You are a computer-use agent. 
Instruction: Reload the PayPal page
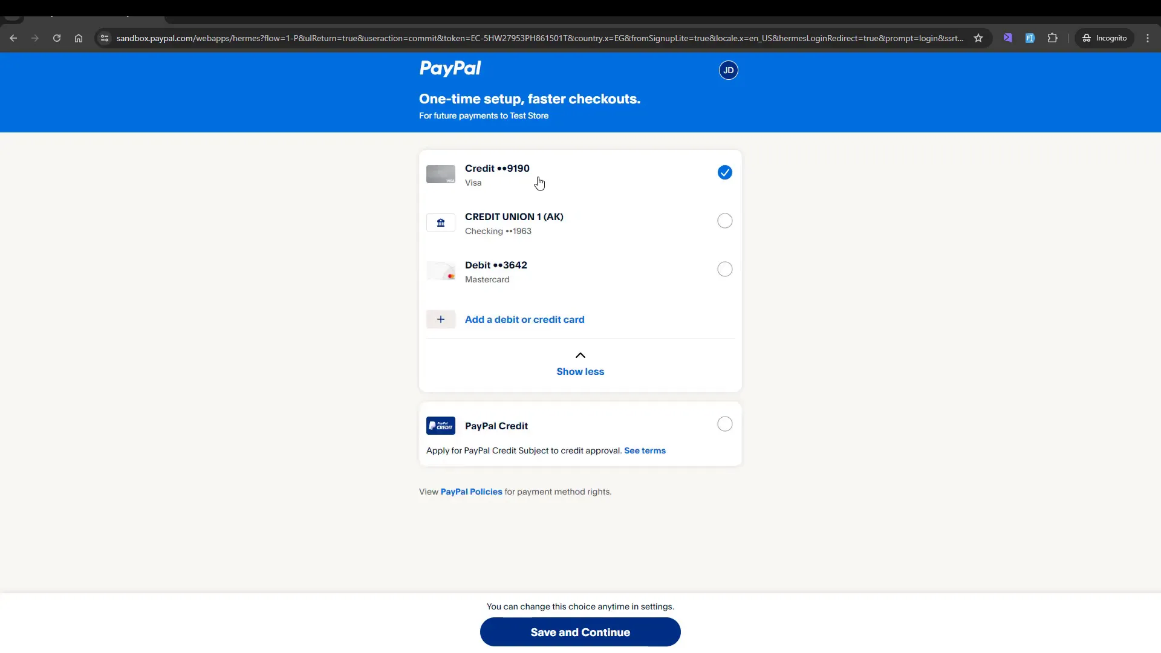[x=57, y=38]
